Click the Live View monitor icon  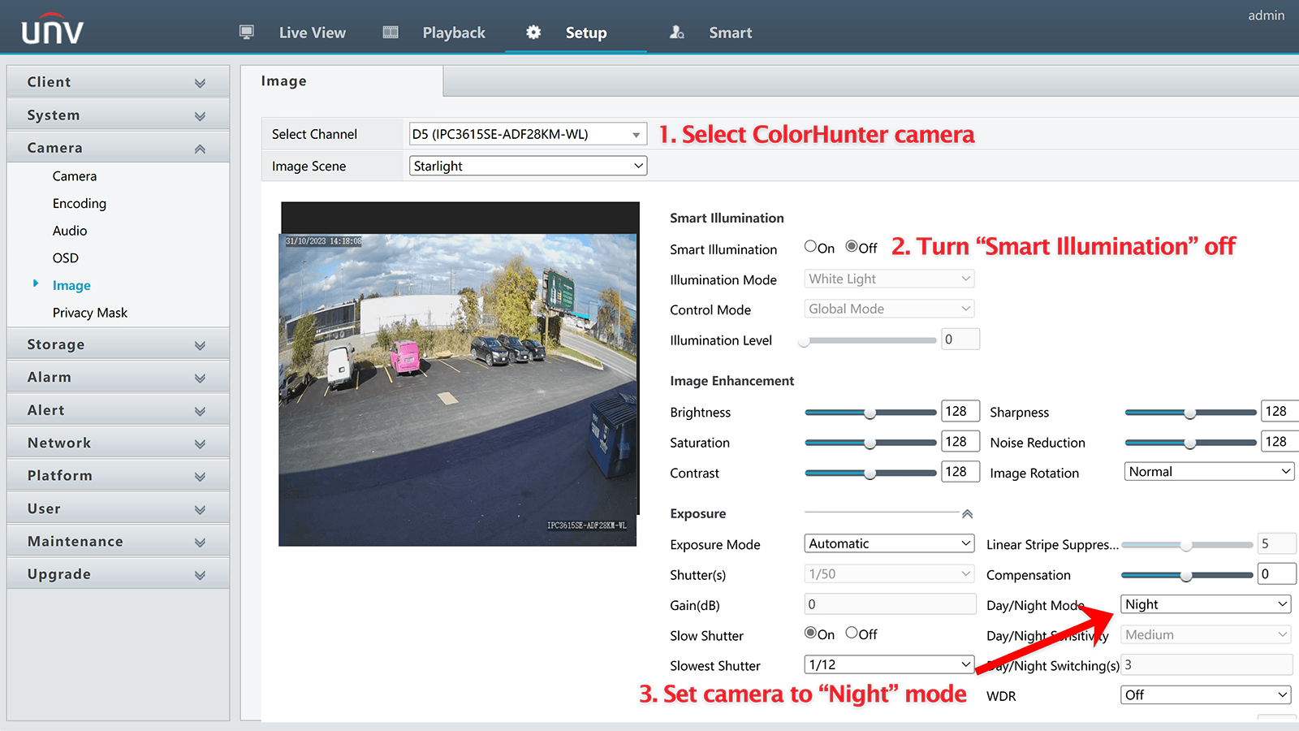[247, 32]
